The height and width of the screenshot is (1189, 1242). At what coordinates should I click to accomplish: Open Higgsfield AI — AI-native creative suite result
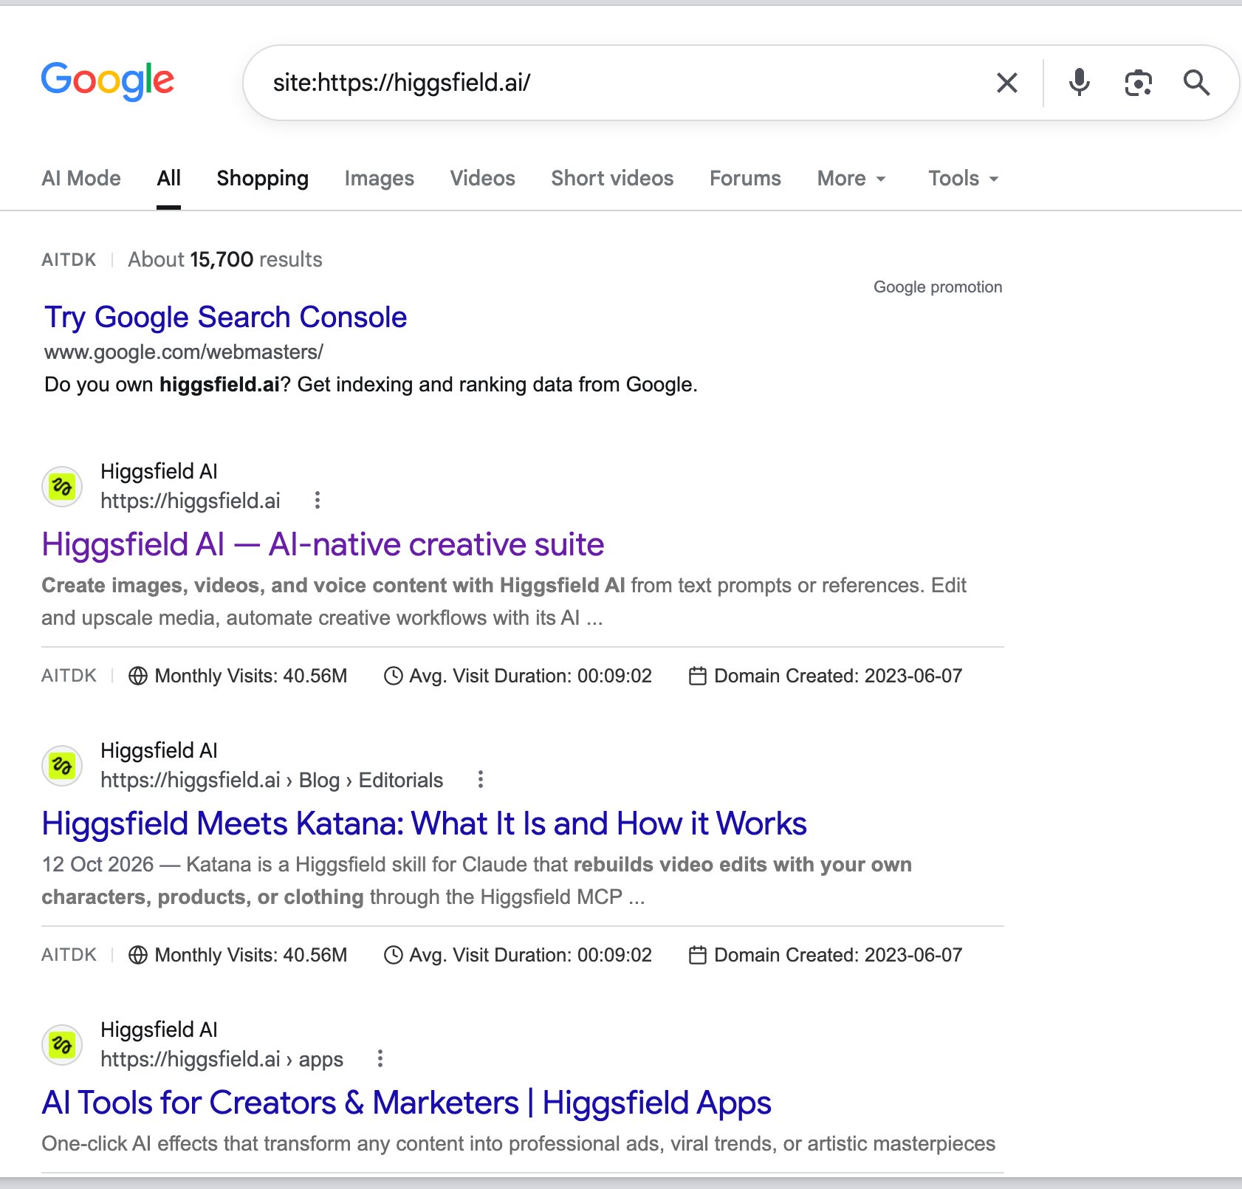323,544
